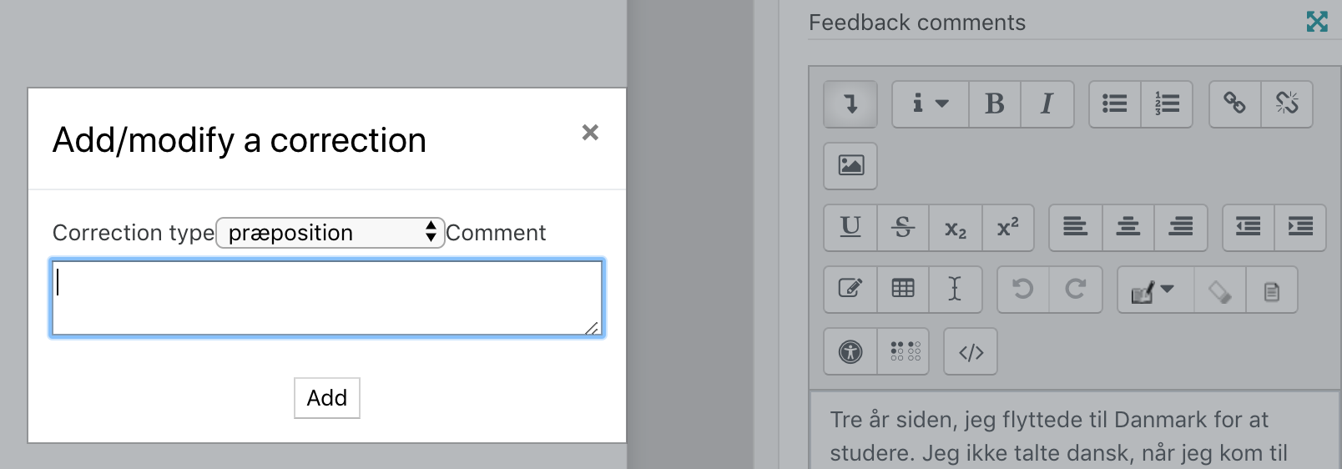The image size is (1342, 469).
Task: Collapse the editor toolbar rows
Action: [850, 104]
